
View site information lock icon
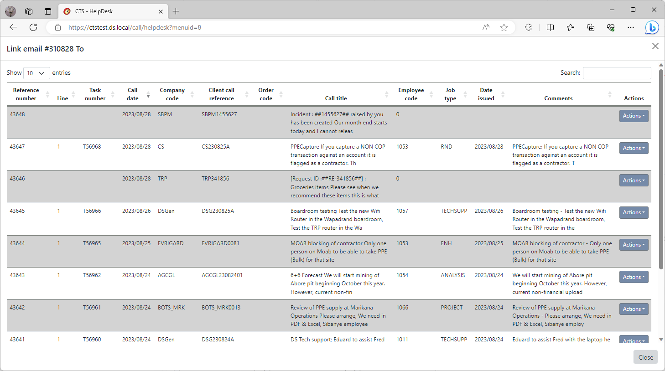click(x=58, y=27)
